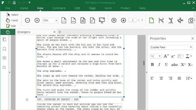Image resolution: width=196 pixels, height=110 pixels.
Task: Choose facing pages view icon
Action: pyautogui.click(x=171, y=20)
